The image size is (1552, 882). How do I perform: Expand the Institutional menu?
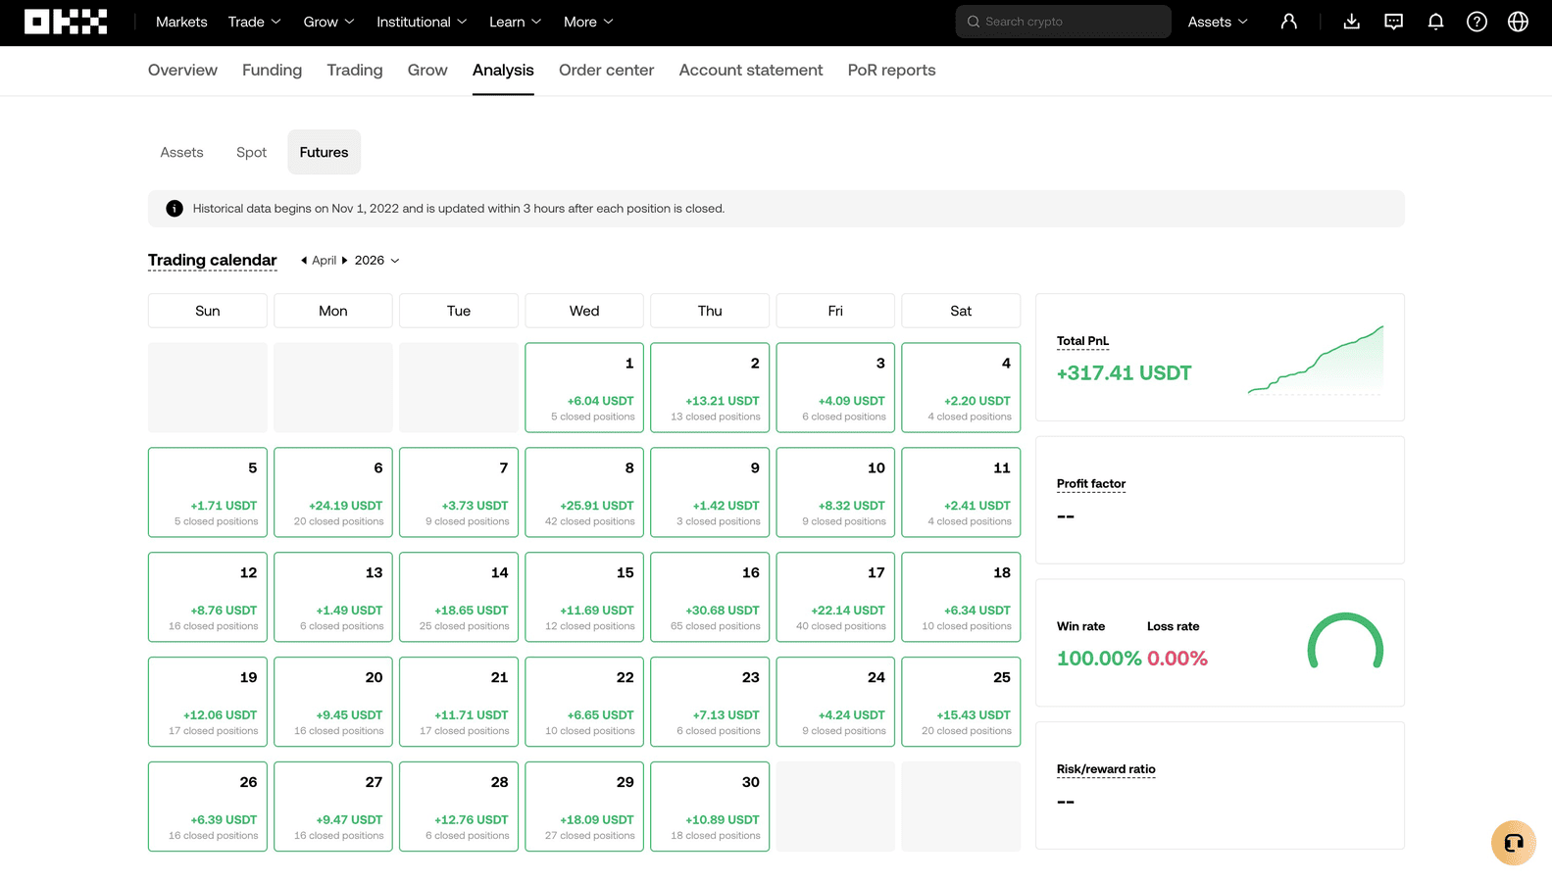422,22
